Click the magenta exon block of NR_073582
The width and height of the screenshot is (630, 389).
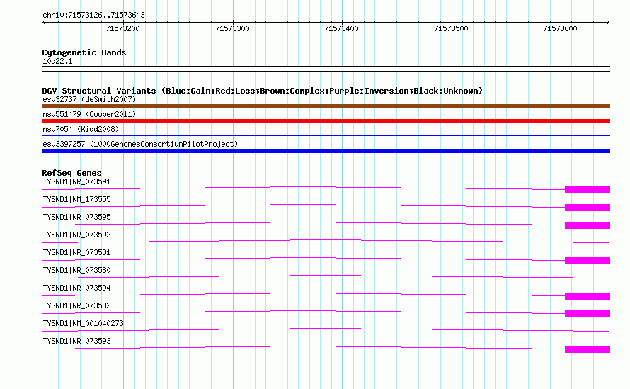pos(588,314)
